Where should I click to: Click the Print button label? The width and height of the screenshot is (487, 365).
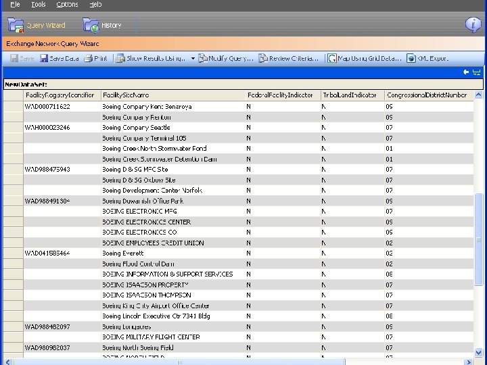pyautogui.click(x=101, y=58)
